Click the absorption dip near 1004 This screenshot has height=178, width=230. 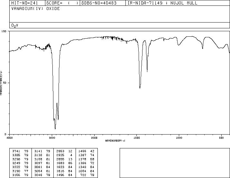pos(179,45)
